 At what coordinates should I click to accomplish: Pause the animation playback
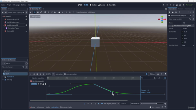pyautogui.click(x=37, y=74)
